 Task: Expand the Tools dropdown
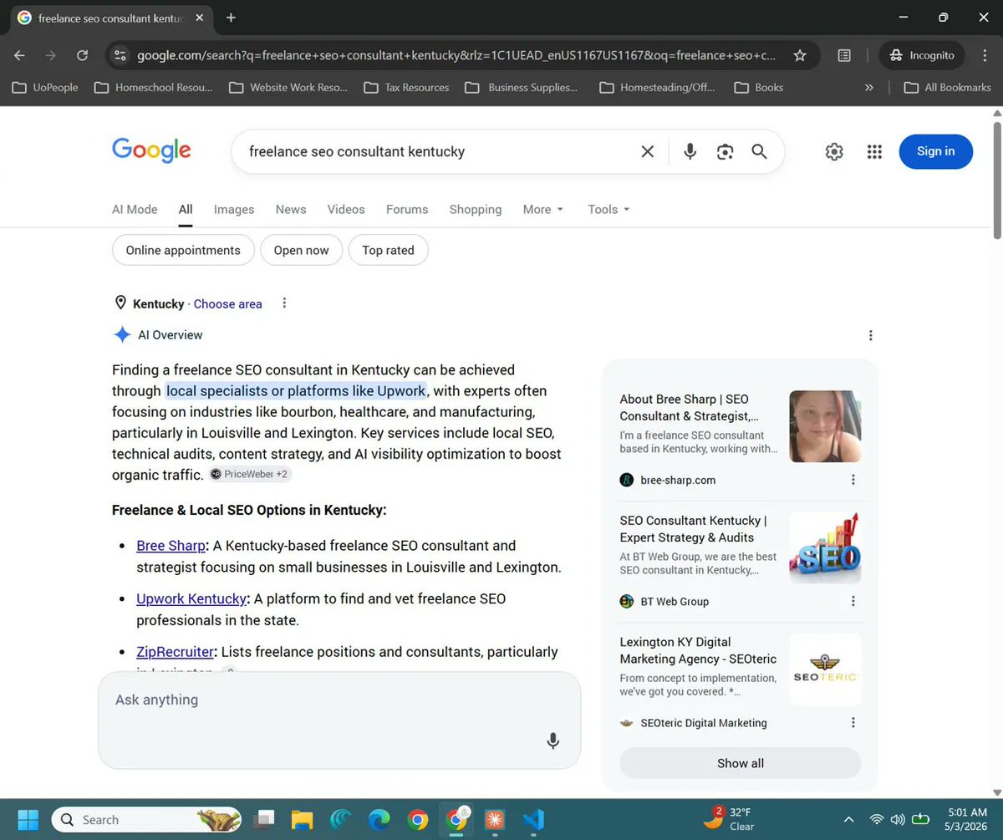[x=608, y=210]
